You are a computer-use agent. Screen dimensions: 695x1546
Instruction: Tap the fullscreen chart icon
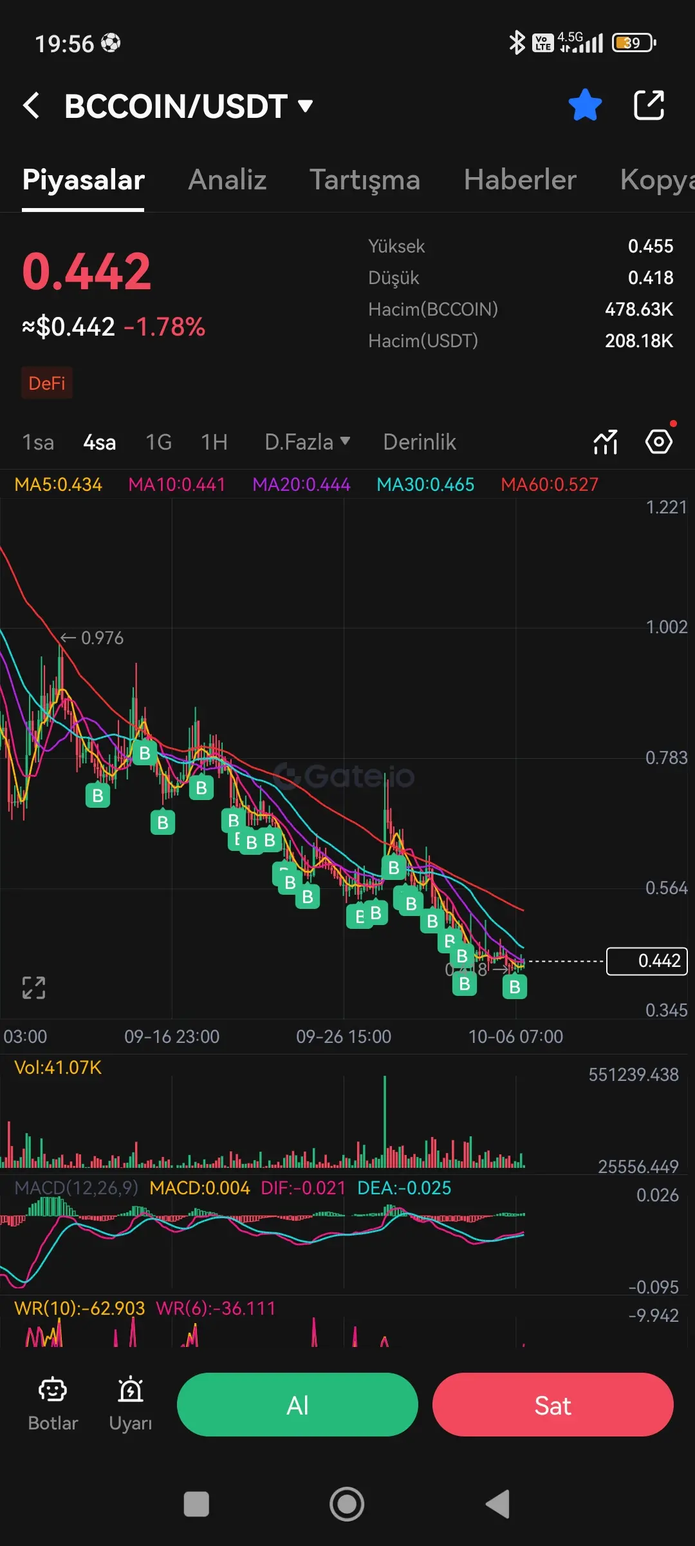pyautogui.click(x=33, y=988)
